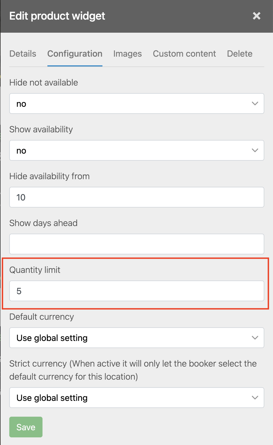273x445 pixels.
Task: Click the chevron on Hide not available
Action: (255, 103)
